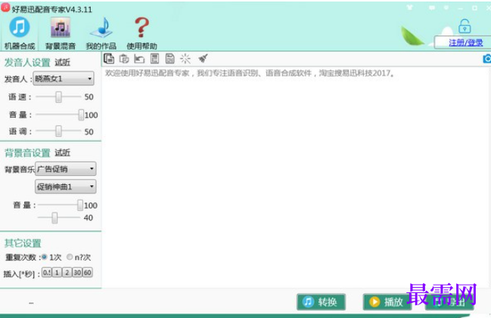Click the 发音人设置 section heading
Screen dimensions: 491x318
point(27,63)
